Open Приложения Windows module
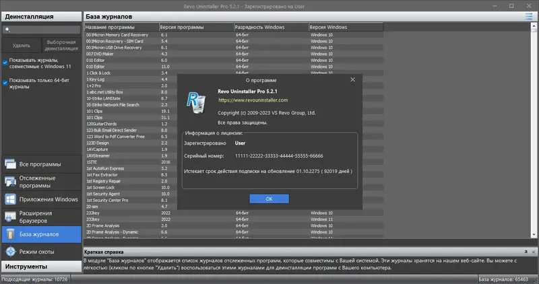This screenshot has width=539, height=284. 42,199
